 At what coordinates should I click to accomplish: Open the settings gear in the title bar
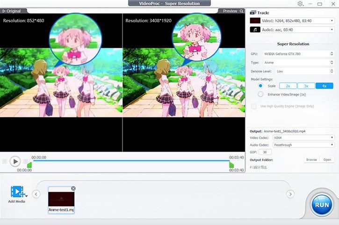point(300,4)
